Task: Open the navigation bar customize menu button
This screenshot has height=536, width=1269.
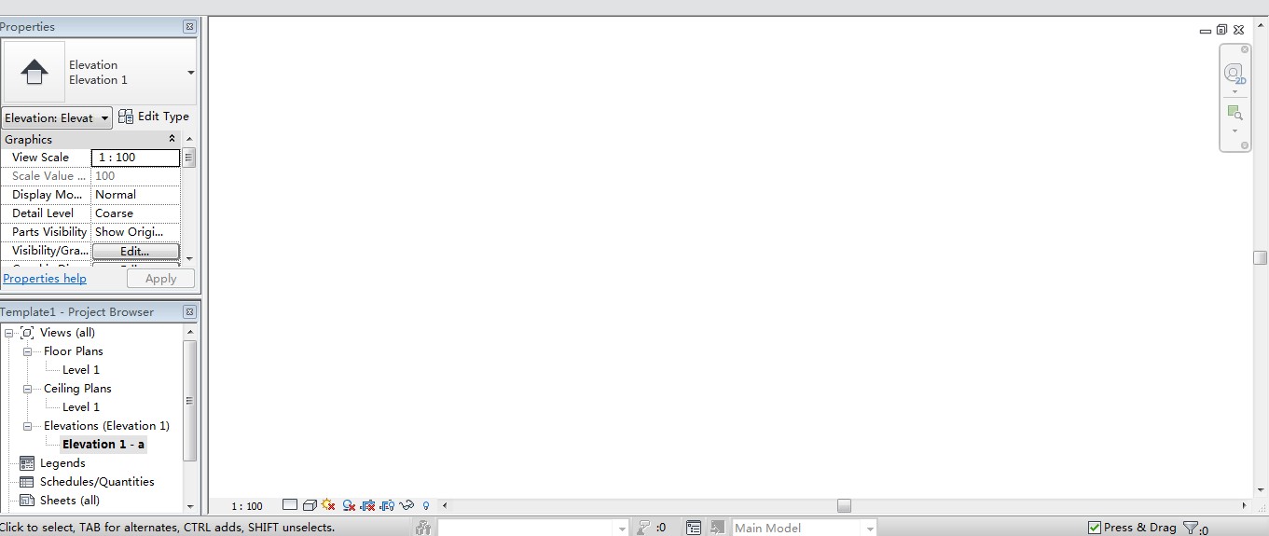Action: coord(1244,145)
